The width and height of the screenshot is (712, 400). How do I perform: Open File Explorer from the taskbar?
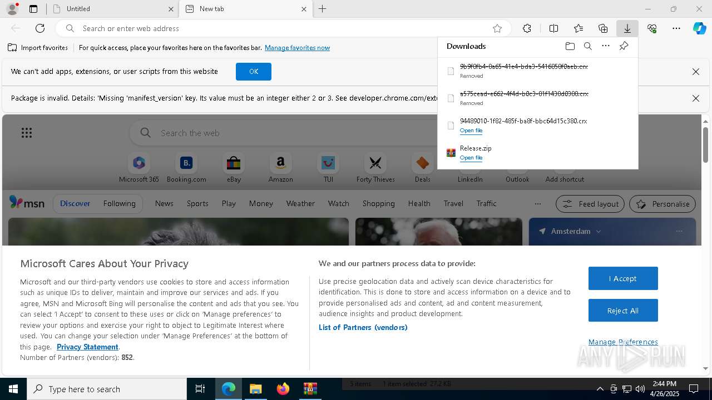click(256, 389)
